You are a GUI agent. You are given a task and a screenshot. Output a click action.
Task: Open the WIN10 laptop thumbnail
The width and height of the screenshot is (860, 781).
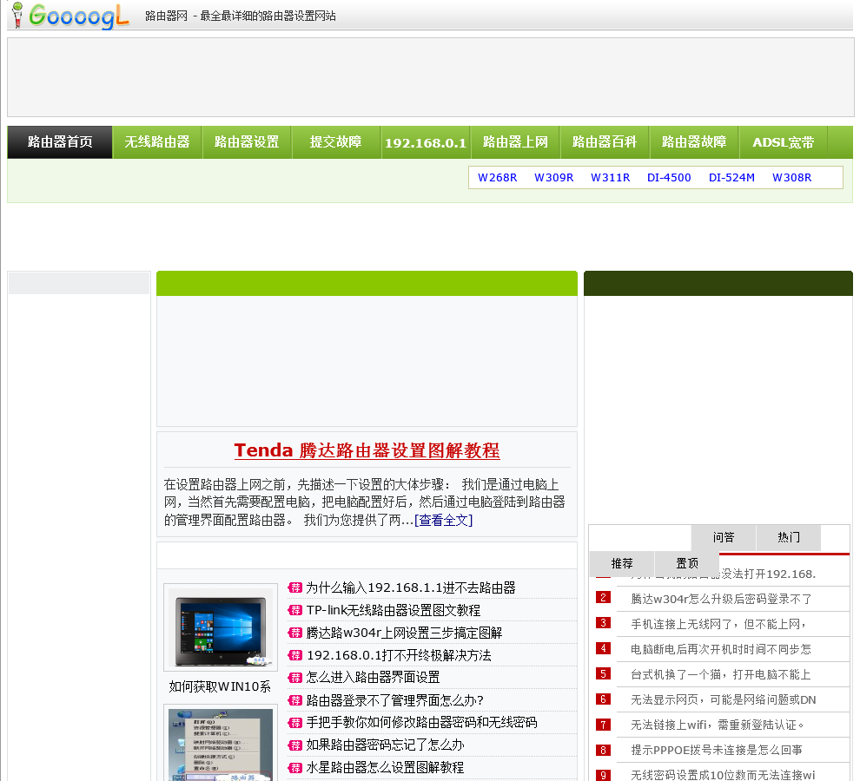(221, 627)
